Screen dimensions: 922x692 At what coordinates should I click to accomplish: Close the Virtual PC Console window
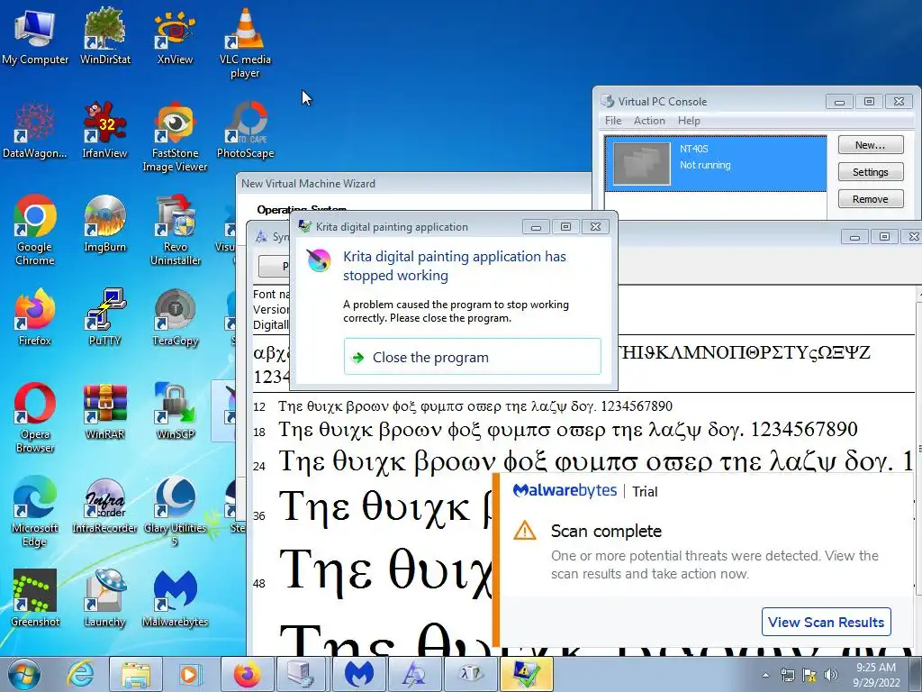[899, 101]
